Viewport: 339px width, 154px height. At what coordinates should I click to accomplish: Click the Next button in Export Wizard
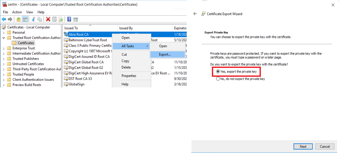point(303,146)
